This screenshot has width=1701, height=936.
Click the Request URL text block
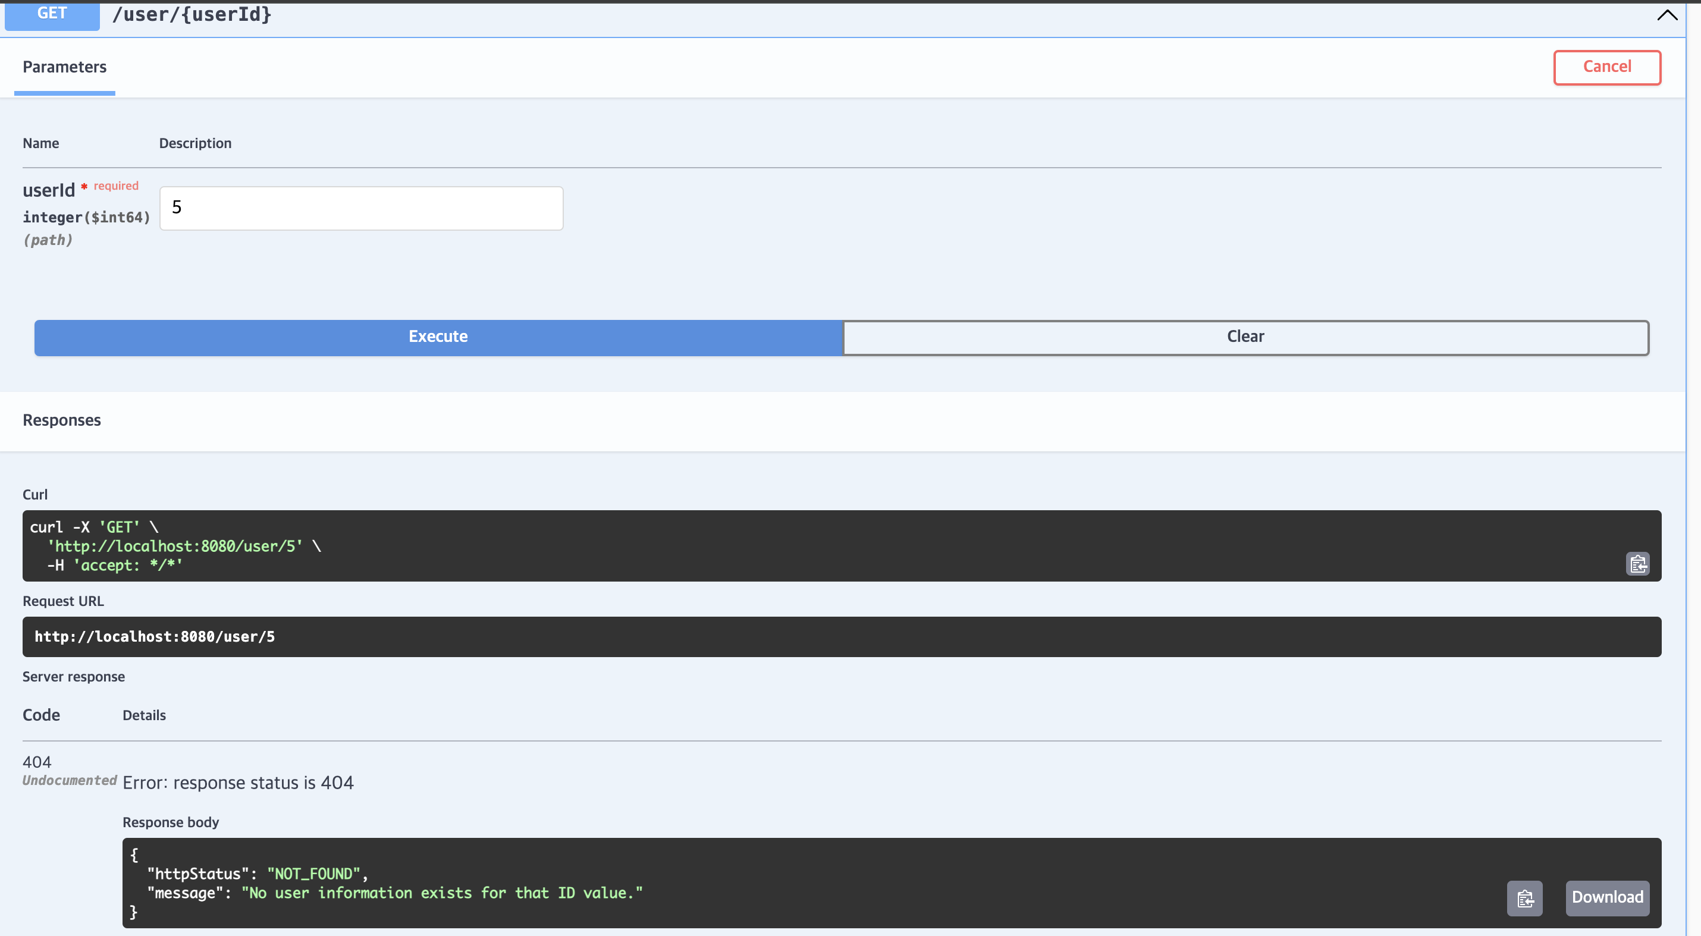(155, 636)
